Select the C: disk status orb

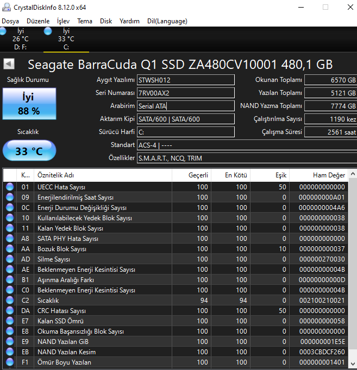tap(48, 31)
